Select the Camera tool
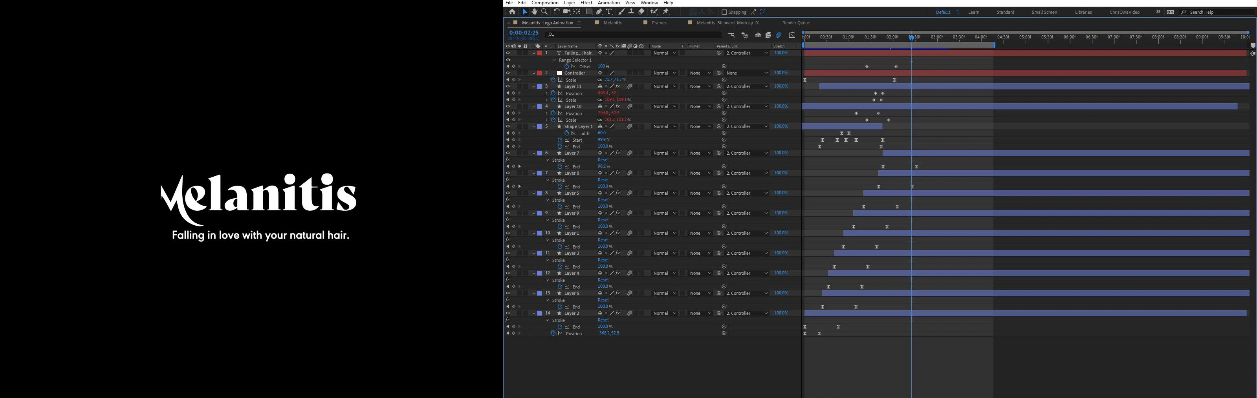Viewport: 1257px width, 398px height. pyautogui.click(x=566, y=12)
